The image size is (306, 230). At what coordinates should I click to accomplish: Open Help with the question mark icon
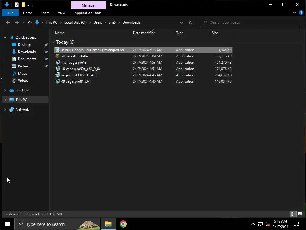tap(301, 13)
